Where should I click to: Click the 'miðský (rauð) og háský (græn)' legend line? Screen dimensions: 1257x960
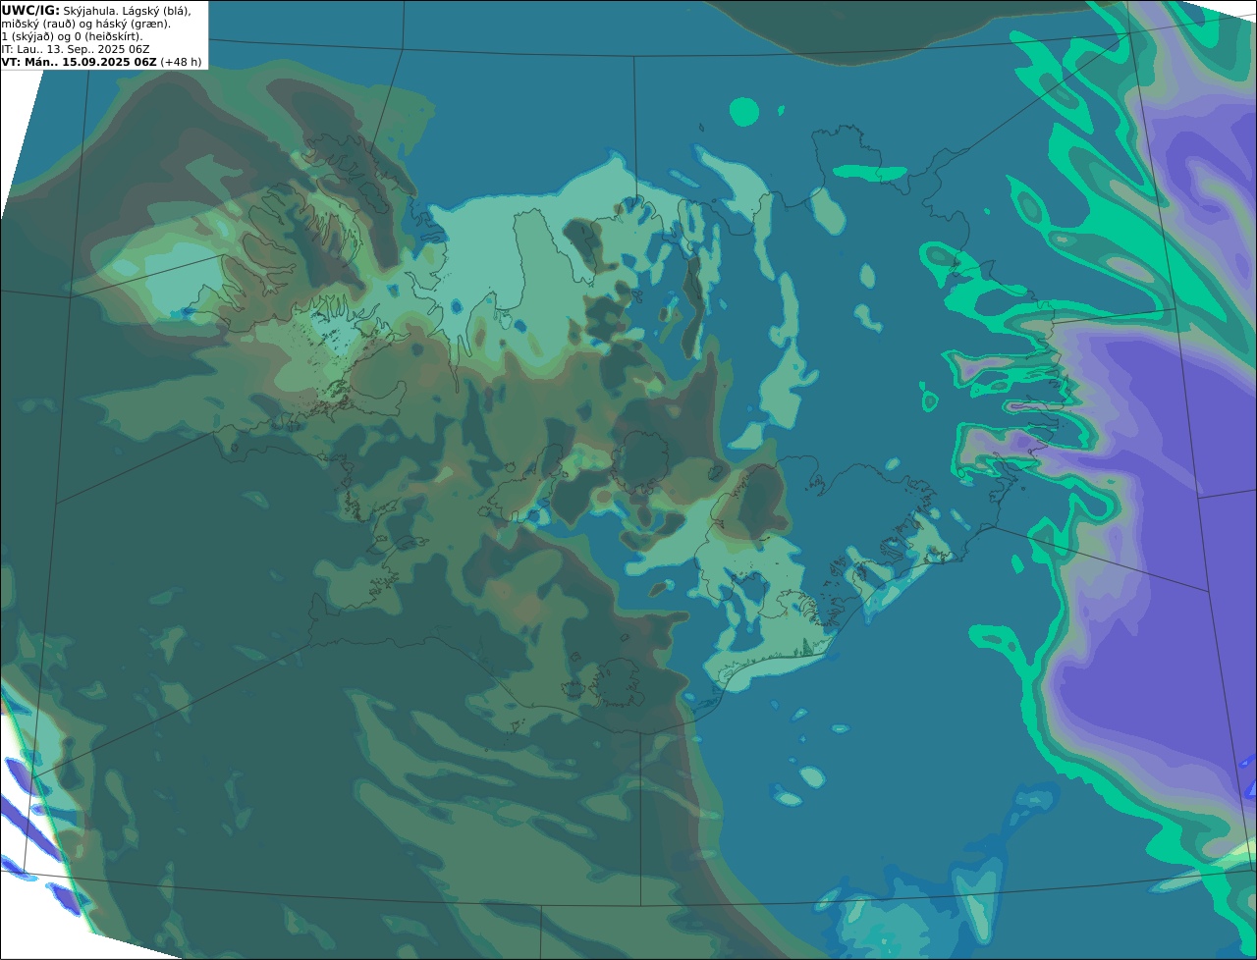(86, 24)
